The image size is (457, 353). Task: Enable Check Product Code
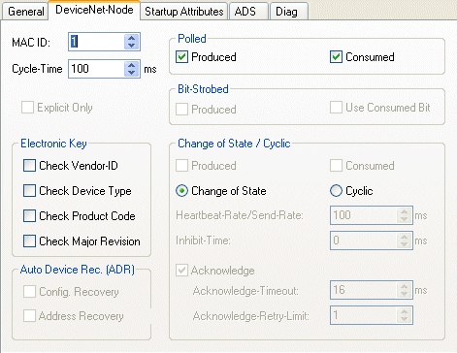click(29, 216)
